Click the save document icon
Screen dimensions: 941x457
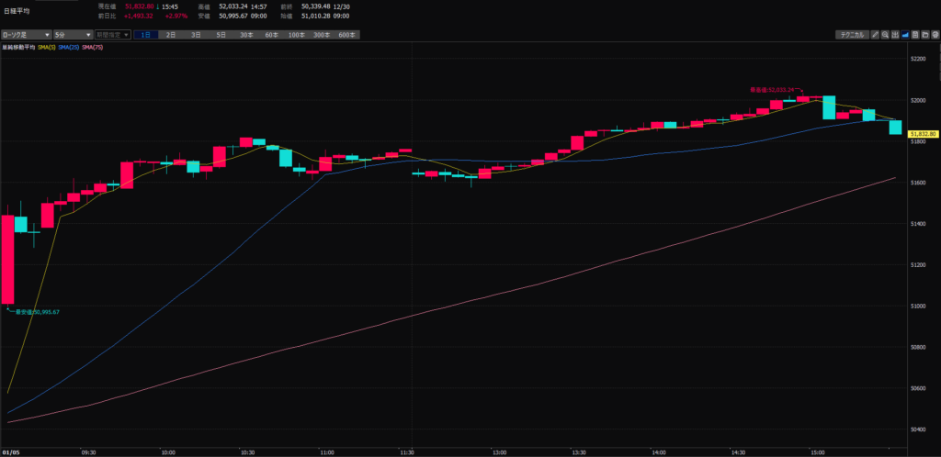[915, 35]
